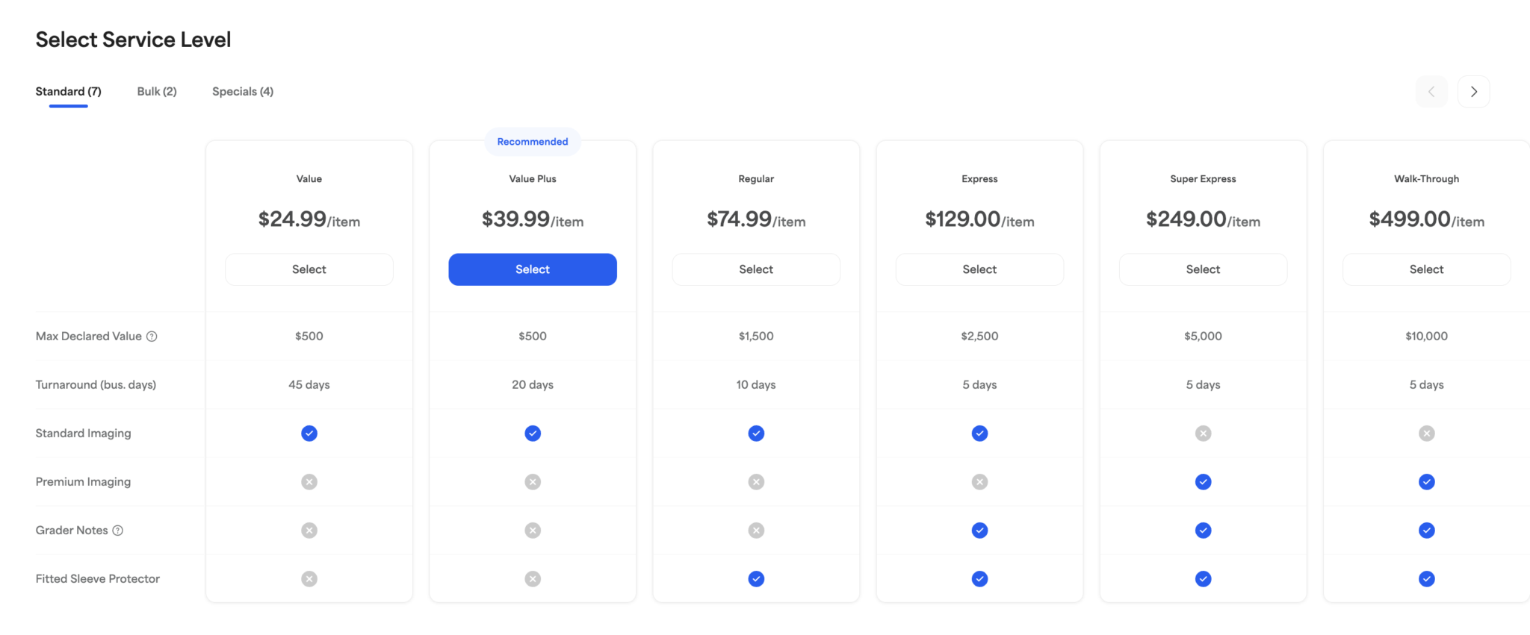1530x635 pixels.
Task: Switch to the Bulk (2) tab
Action: pos(157,92)
